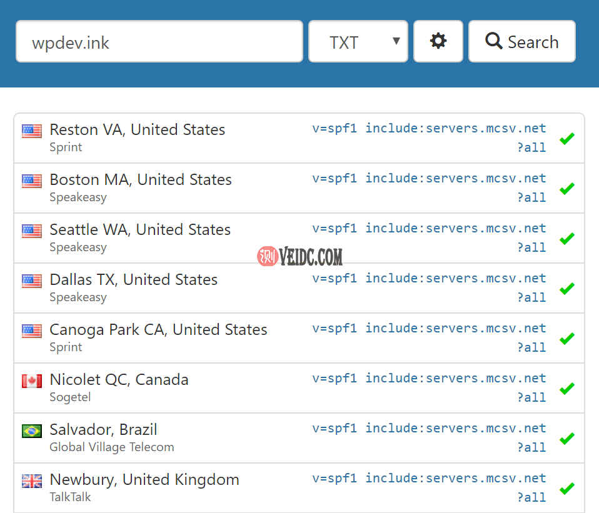Image resolution: width=599 pixels, height=513 pixels.
Task: Click the US flag beside Canoga Park
Action: [32, 331]
